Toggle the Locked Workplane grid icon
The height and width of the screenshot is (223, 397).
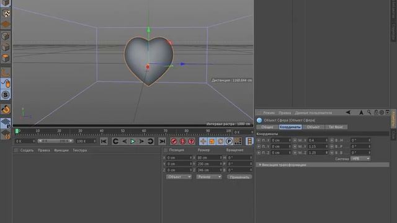click(6, 123)
